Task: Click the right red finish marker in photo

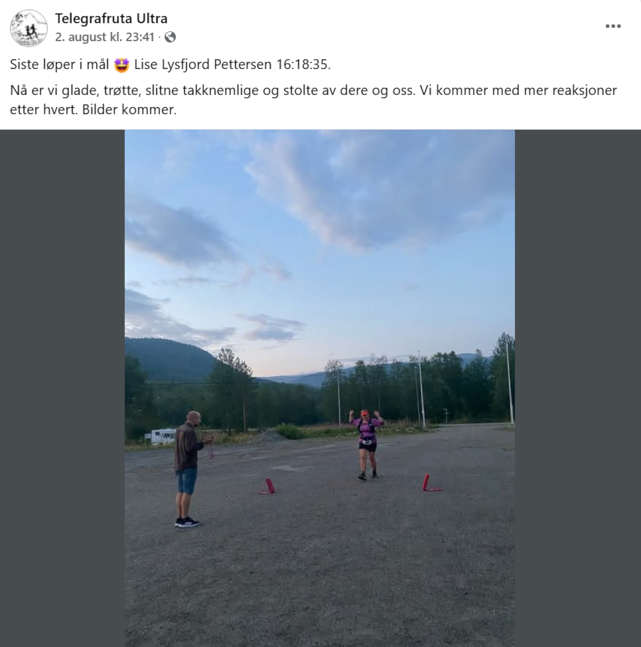Action: 430,483
